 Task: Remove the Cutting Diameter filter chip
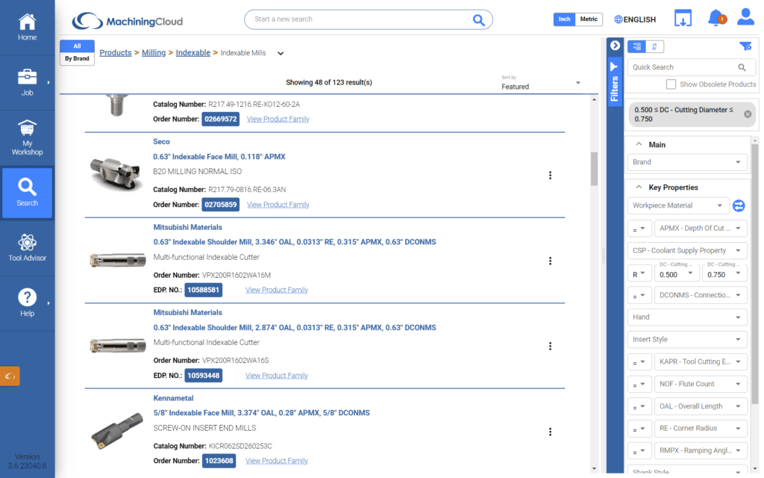[748, 114]
